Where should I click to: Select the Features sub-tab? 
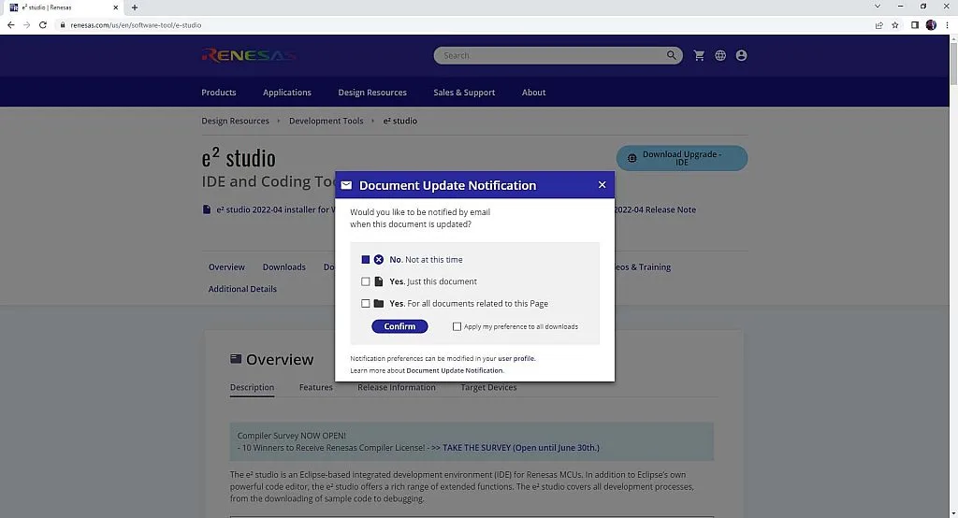pos(316,387)
